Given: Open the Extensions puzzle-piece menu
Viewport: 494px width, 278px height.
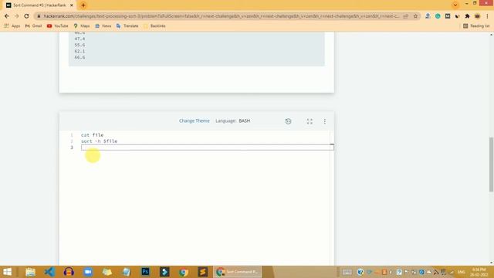Looking at the screenshot, I should [467, 16].
